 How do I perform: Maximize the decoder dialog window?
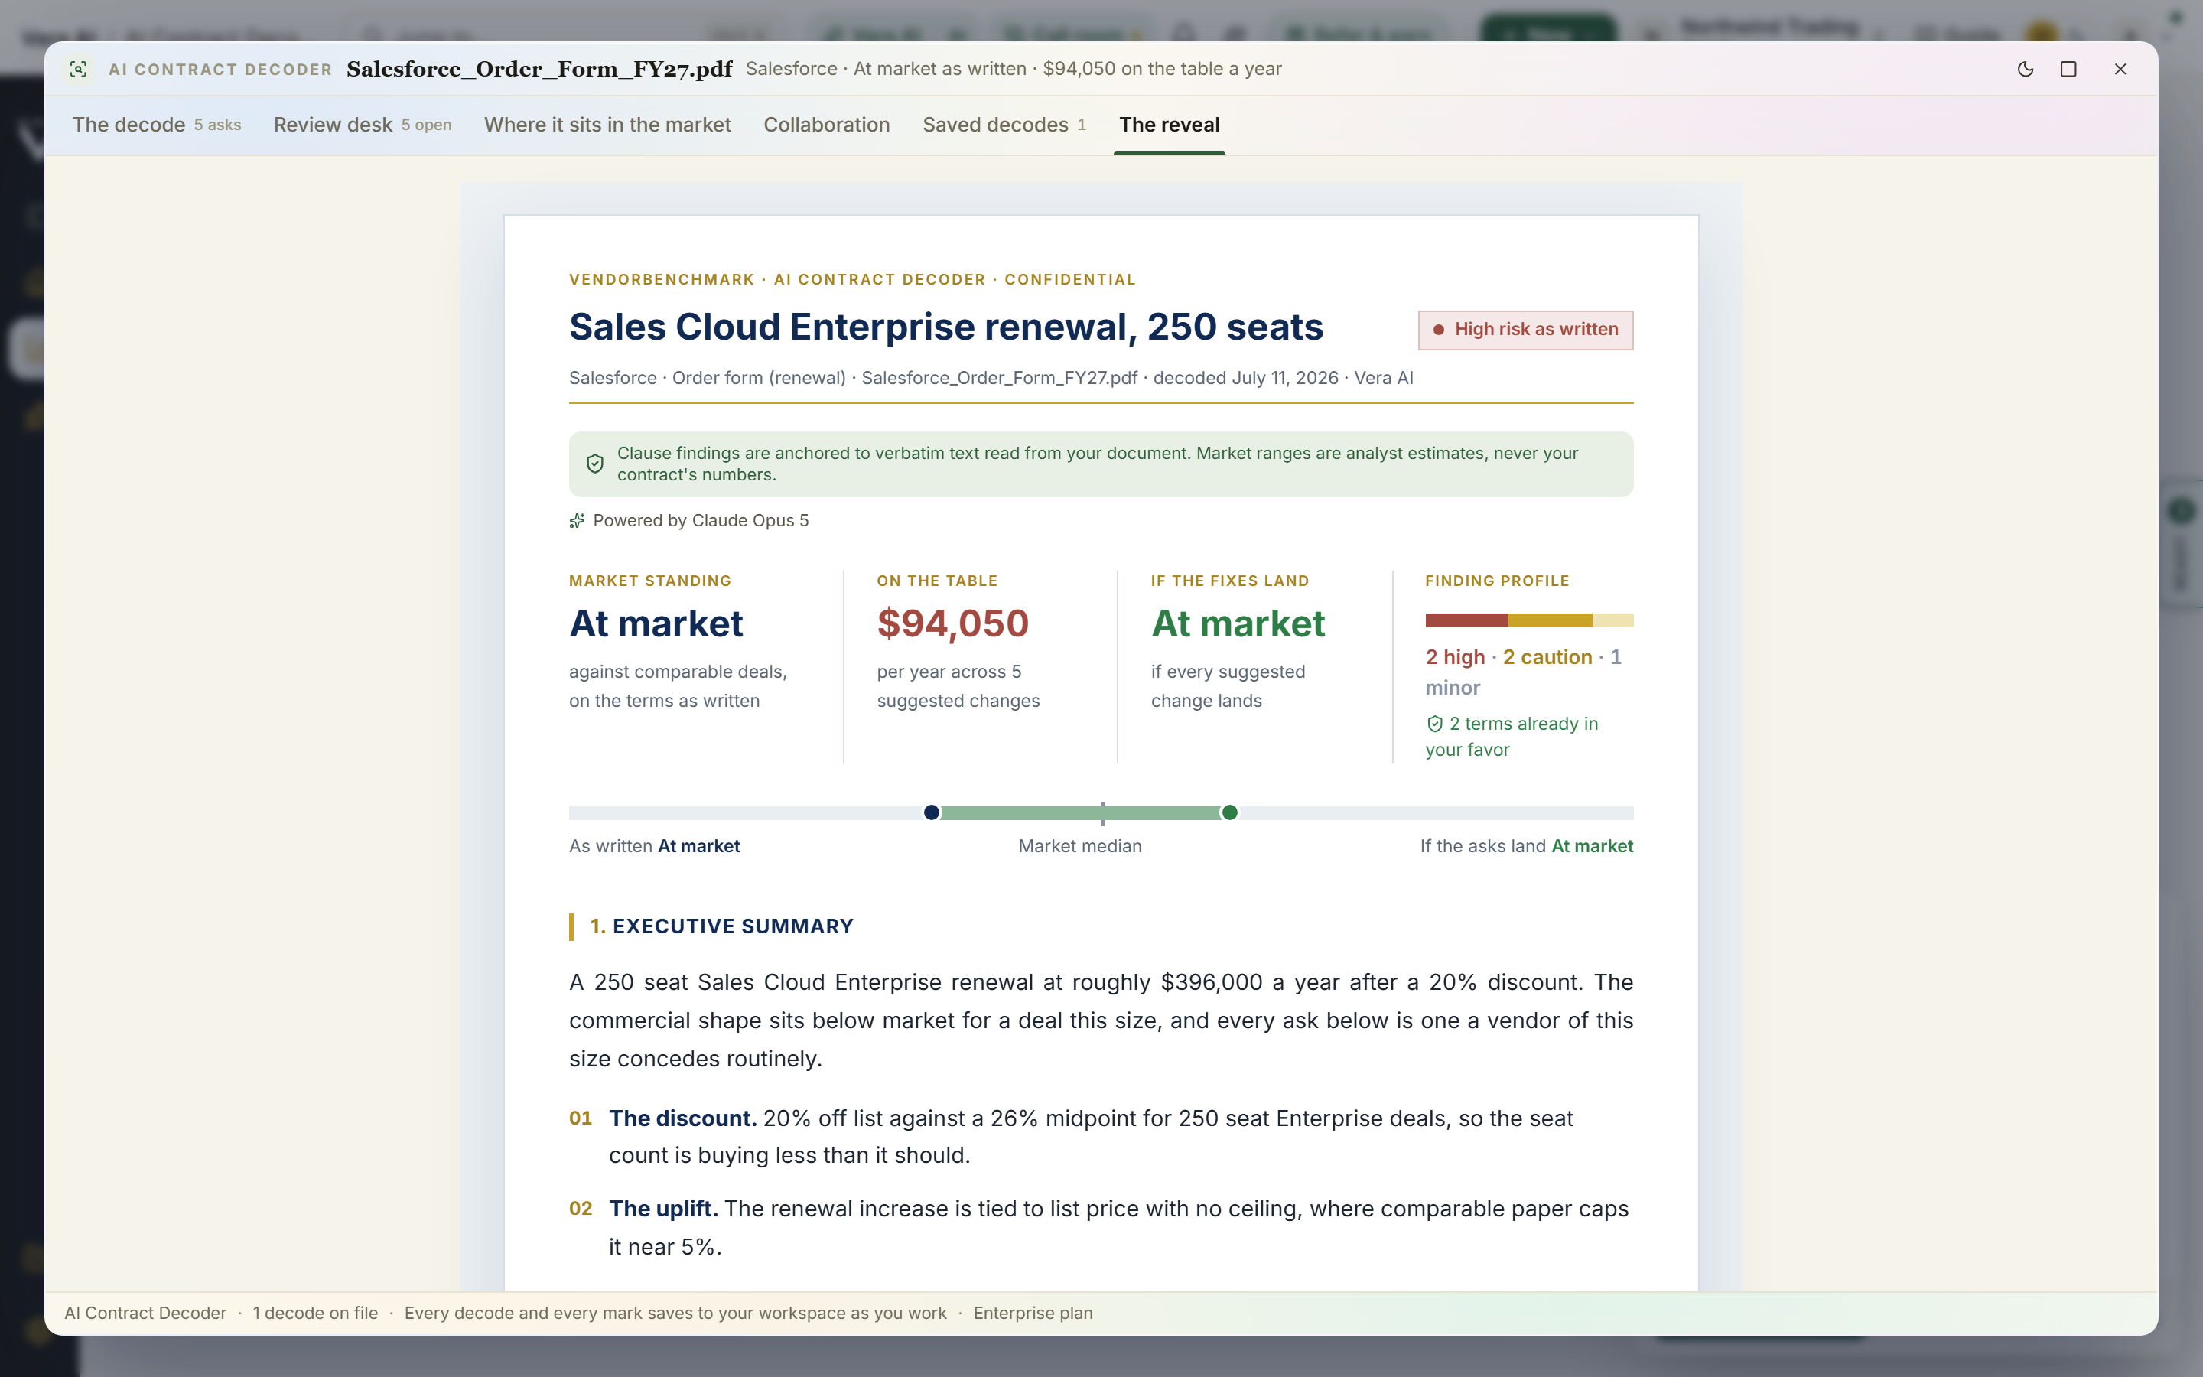point(2068,69)
